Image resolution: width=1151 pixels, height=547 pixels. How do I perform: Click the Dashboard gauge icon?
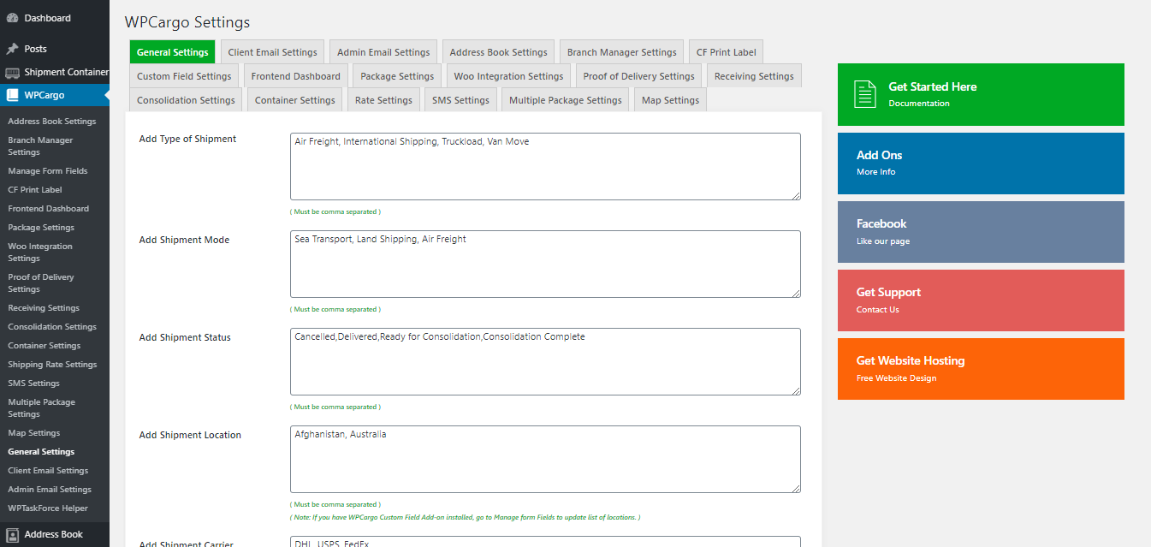click(x=12, y=18)
